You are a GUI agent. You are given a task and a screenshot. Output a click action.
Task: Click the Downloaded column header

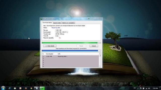(50, 54)
